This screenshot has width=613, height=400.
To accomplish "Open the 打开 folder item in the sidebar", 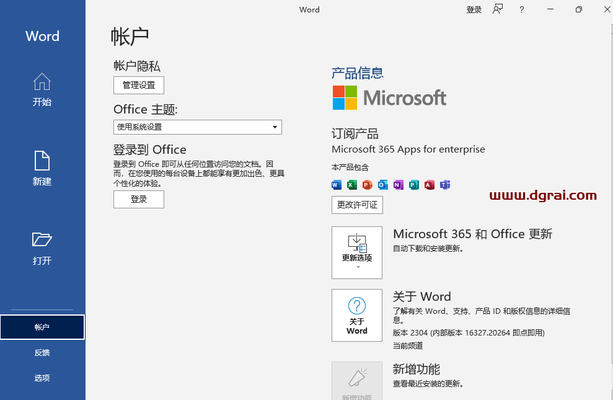I will pos(42,248).
